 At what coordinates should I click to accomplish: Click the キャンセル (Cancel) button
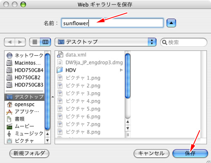[151, 153]
